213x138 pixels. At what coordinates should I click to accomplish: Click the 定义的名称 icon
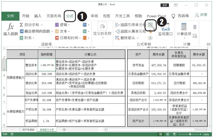[102, 26]
